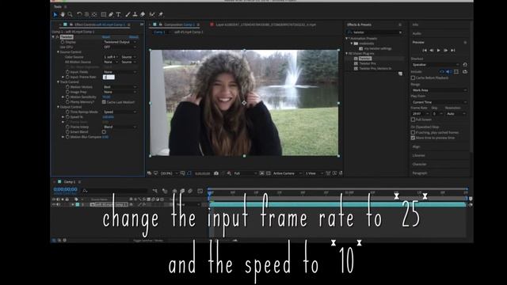Image resolution: width=507 pixels, height=285 pixels.
Task: Take a snapshot with camera icon
Action: [x=216, y=173]
